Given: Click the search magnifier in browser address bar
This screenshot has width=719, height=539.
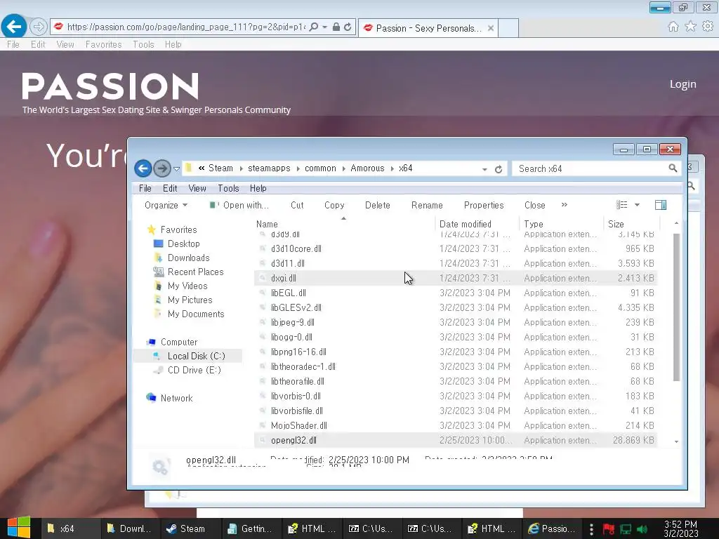Looking at the screenshot, I should [314, 27].
